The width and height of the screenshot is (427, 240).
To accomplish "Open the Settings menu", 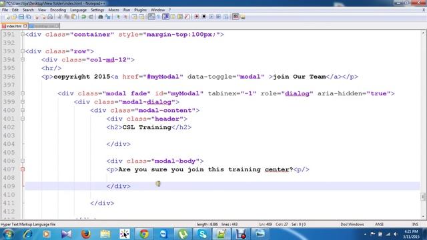I will [97, 10].
